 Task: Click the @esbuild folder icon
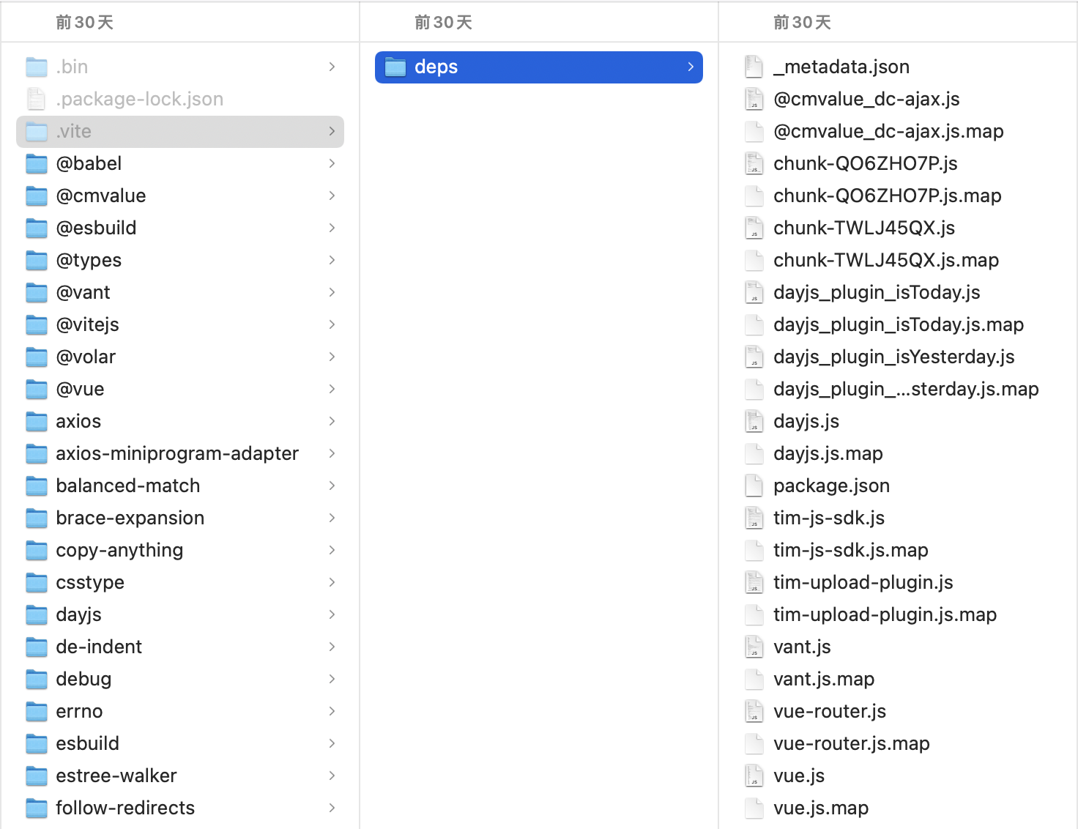[x=37, y=228]
